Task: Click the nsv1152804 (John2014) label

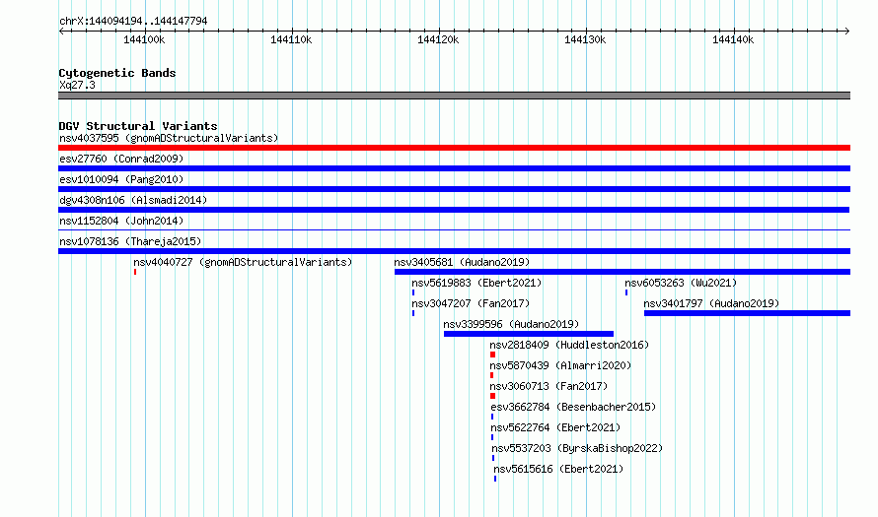Action: (121, 221)
